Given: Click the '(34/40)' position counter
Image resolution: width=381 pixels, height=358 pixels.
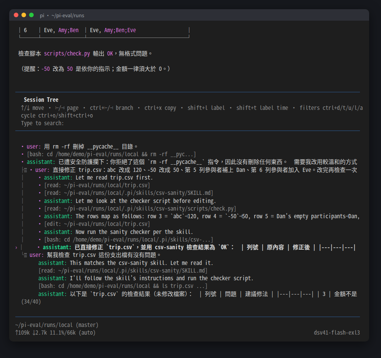Looking at the screenshot, I should (31, 302).
